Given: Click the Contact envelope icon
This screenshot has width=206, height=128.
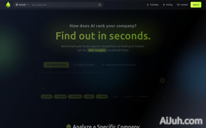Looking at the screenshot, I should click(178, 5).
